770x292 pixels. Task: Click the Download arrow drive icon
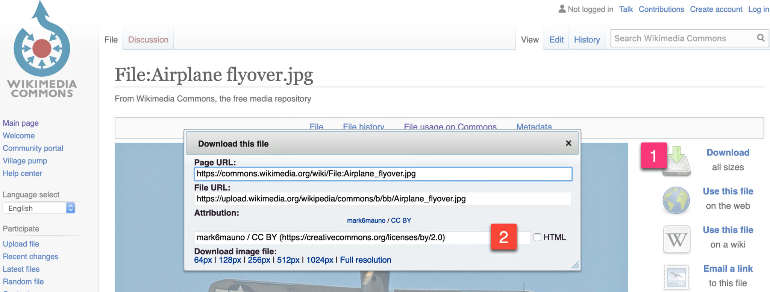(677, 162)
